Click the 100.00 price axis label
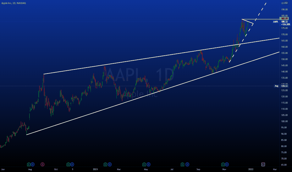 (x=284, y=121)
